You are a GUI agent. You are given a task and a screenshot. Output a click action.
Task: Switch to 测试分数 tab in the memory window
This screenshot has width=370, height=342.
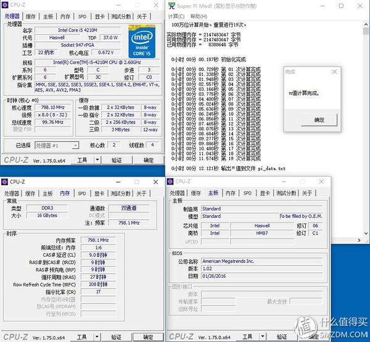pos(121,194)
